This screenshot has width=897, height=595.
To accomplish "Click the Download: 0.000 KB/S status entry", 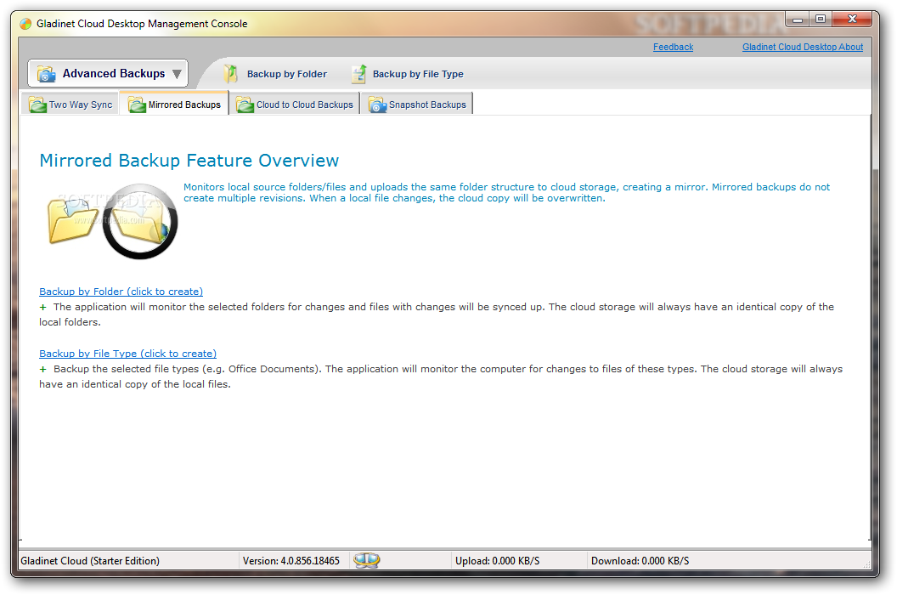I will pyautogui.click(x=640, y=561).
